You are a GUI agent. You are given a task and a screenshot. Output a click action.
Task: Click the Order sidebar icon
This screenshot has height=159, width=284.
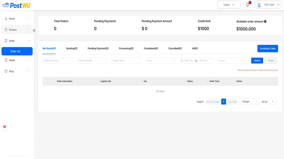tap(6, 41)
